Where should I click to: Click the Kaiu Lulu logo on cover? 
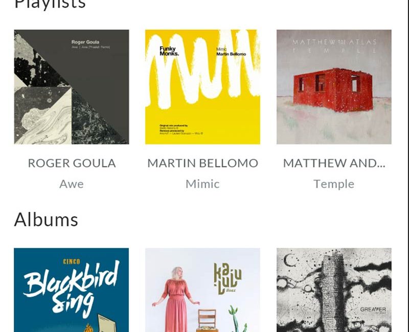228,278
